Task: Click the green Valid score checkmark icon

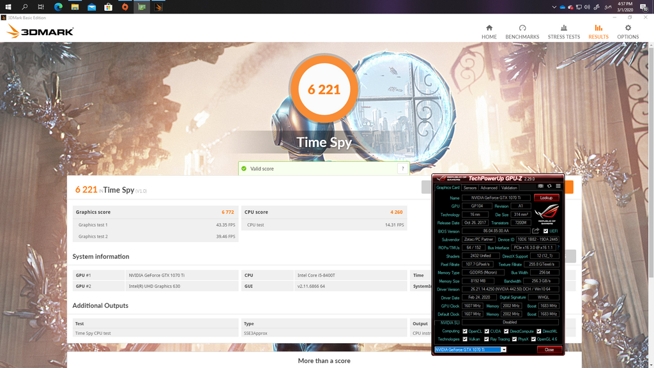Action: point(244,169)
